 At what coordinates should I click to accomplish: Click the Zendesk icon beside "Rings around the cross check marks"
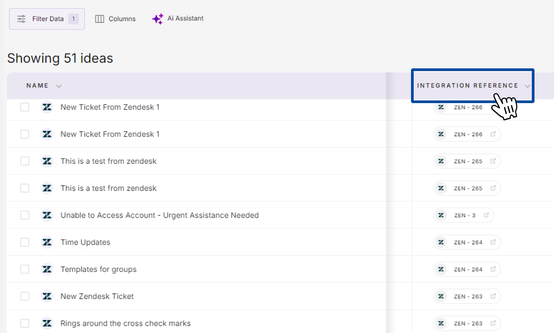47,323
